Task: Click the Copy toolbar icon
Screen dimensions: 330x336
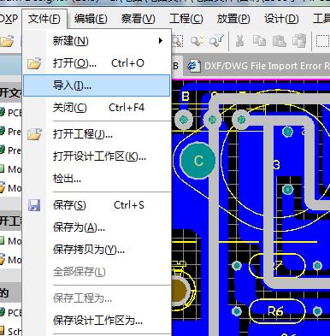Action: click(260, 41)
